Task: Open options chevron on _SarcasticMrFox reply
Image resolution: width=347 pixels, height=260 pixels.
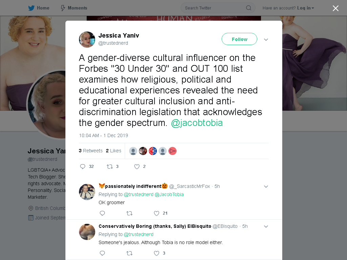Action: click(x=266, y=187)
